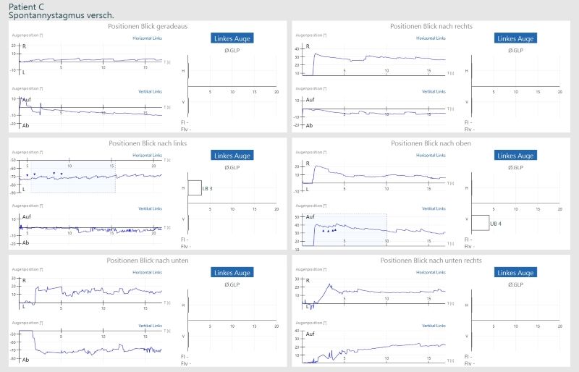Click Vertical Links label in Blick geradeaus panel

click(150, 92)
